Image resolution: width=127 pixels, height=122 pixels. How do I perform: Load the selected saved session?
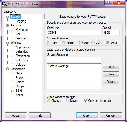[111, 67]
